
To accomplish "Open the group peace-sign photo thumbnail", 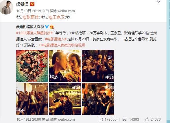I will pyautogui.click(x=98, y=66).
